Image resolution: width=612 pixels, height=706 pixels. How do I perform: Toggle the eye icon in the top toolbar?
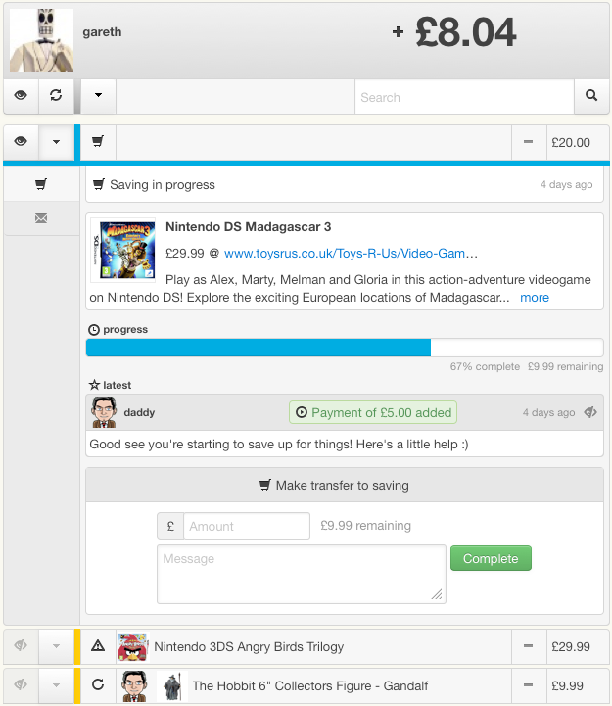click(21, 95)
